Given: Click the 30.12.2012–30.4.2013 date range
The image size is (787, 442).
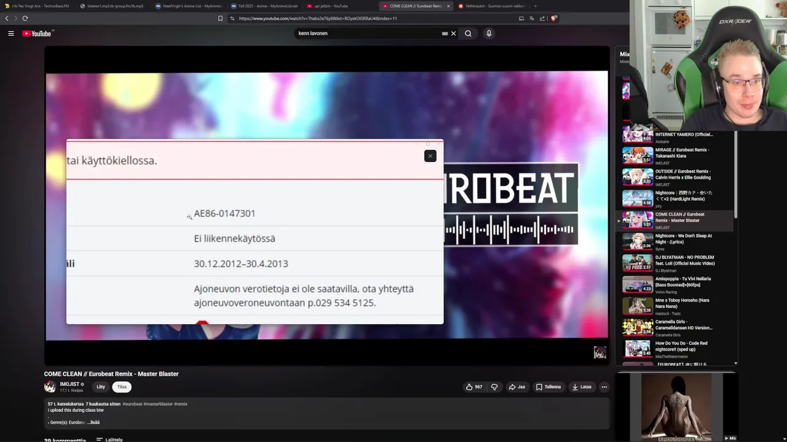Looking at the screenshot, I should 241,264.
